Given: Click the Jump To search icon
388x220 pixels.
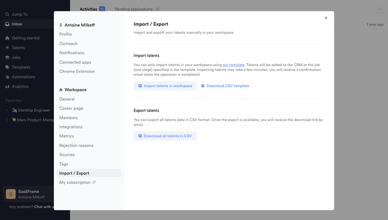Looking at the screenshot, I should click(x=7, y=14).
